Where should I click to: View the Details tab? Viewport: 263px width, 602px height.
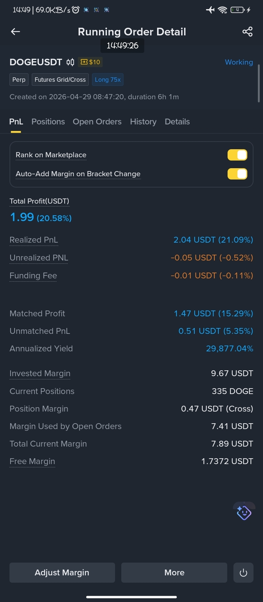tap(177, 121)
